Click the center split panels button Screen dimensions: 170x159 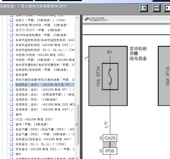click(x=156, y=8)
